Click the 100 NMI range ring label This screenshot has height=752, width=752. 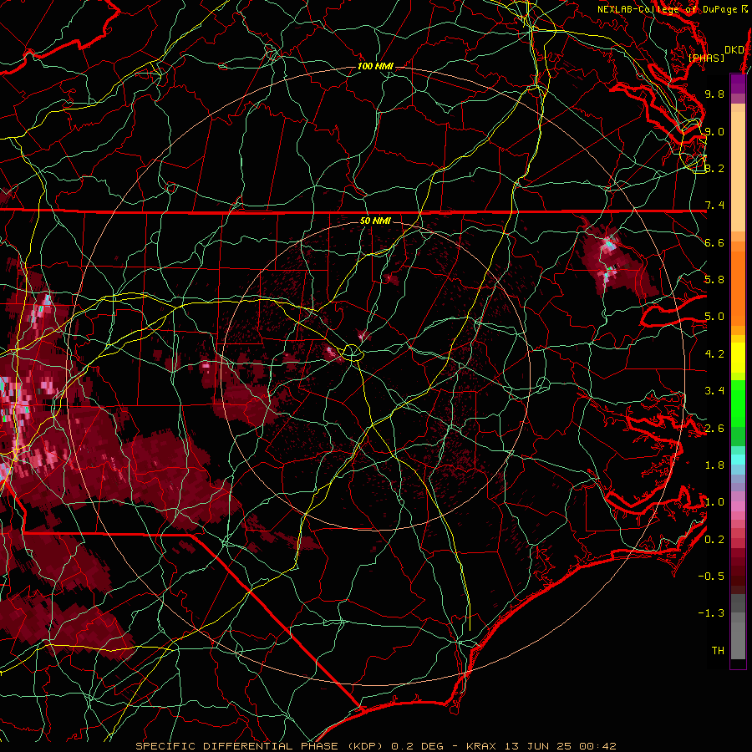[375, 66]
